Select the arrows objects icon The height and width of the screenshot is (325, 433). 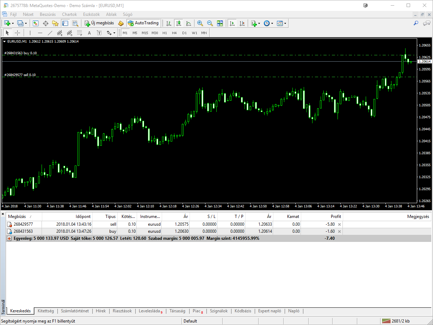(x=109, y=33)
